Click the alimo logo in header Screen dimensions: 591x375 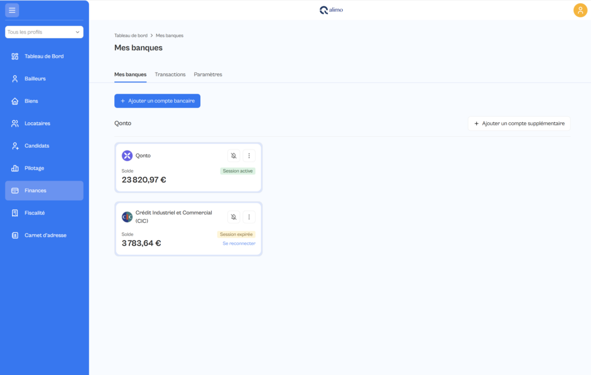pyautogui.click(x=331, y=10)
